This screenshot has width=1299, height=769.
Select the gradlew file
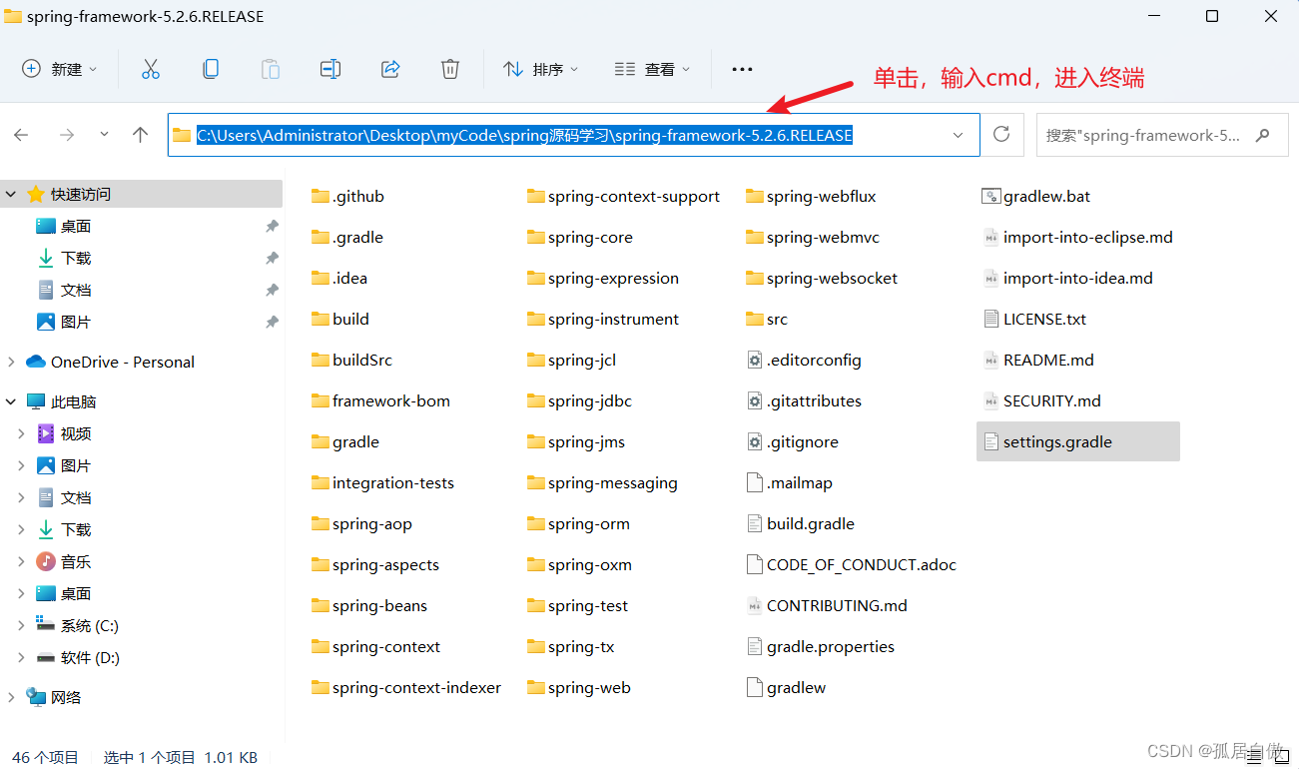[x=787, y=687]
